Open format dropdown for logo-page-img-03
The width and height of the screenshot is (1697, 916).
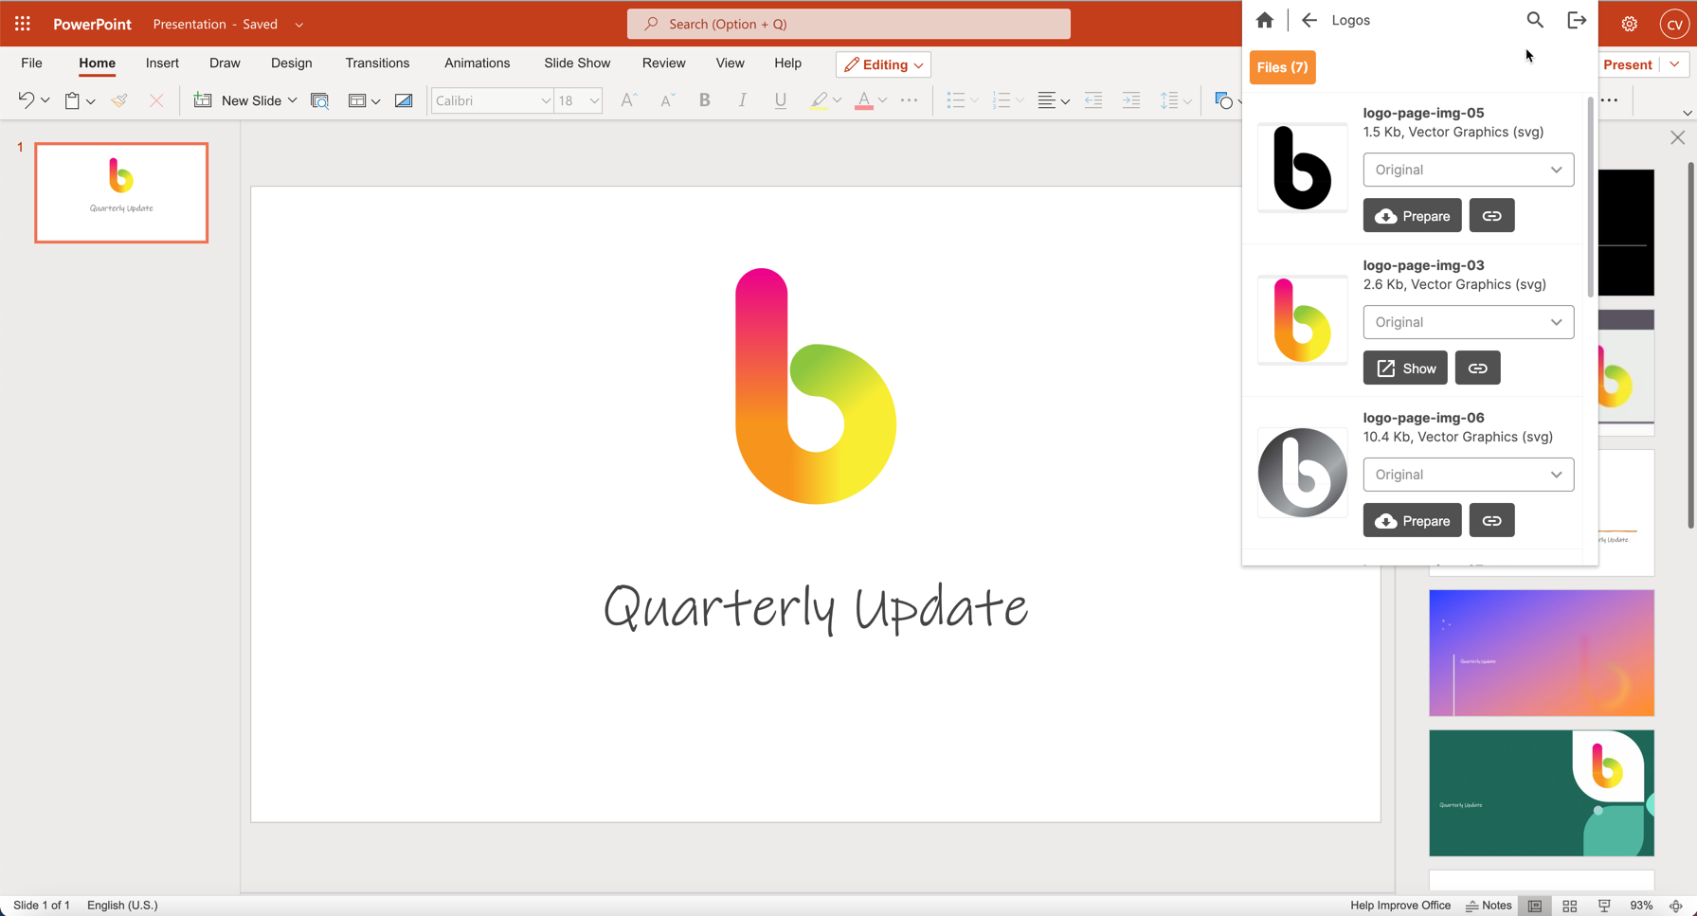[1468, 322]
